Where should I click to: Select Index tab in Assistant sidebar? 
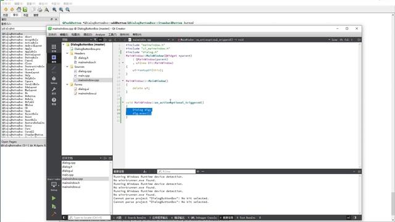[15, 15]
